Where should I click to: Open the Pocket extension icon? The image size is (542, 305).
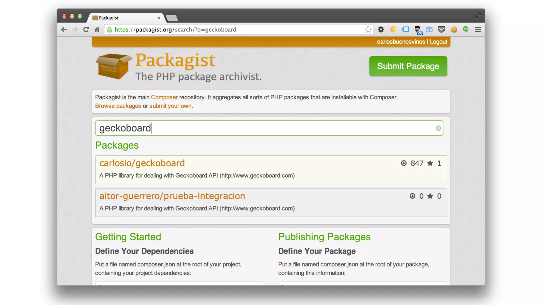click(x=441, y=29)
